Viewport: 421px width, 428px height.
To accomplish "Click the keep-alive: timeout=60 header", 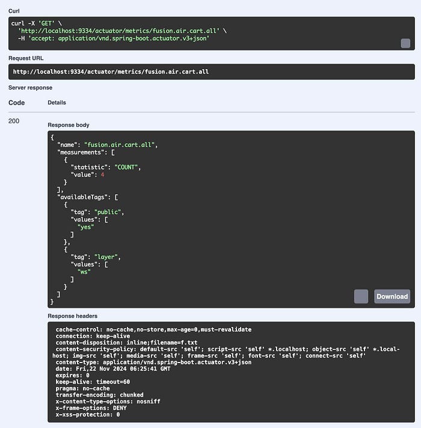I will pos(93,382).
